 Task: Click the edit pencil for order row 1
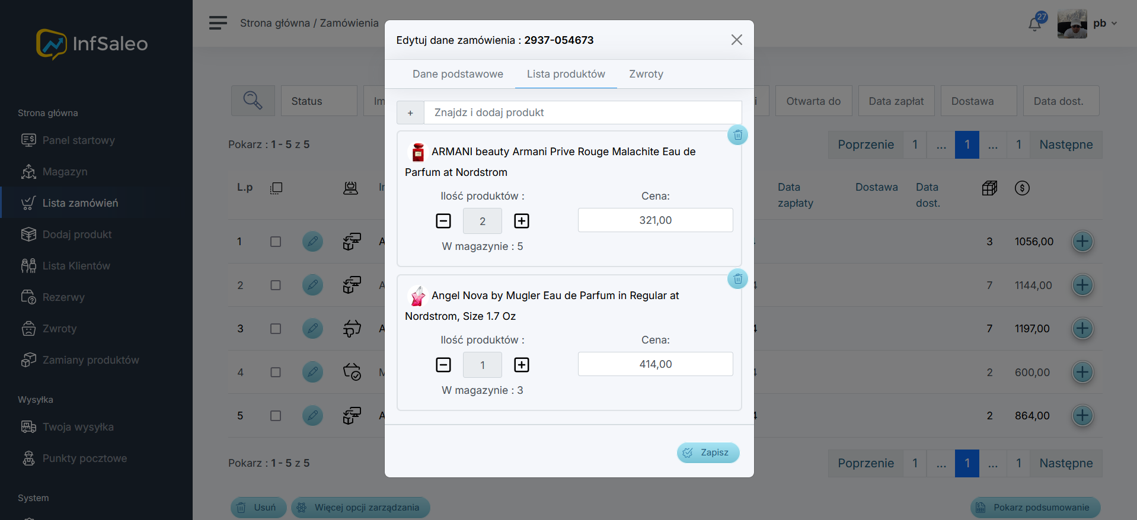pos(312,242)
